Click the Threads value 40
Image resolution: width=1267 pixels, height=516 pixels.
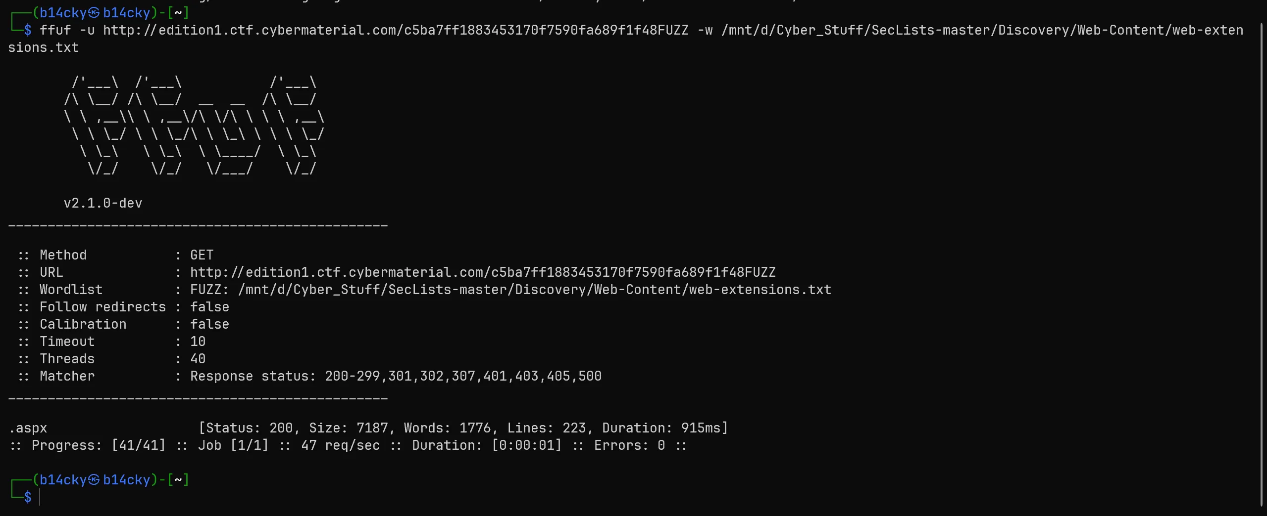coord(198,359)
